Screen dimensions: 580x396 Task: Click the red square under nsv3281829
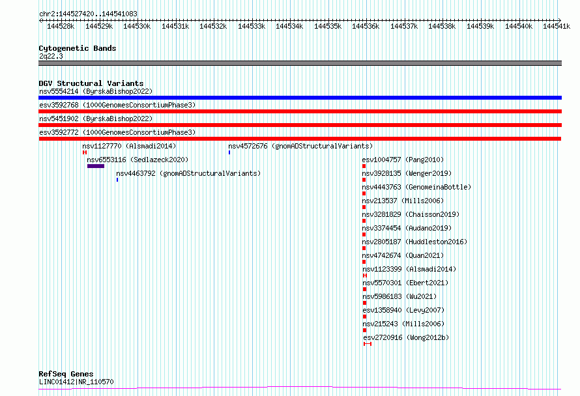click(x=364, y=221)
